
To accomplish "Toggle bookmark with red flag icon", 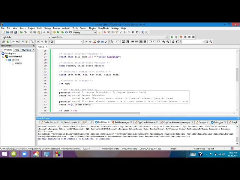I will [181, 37].
